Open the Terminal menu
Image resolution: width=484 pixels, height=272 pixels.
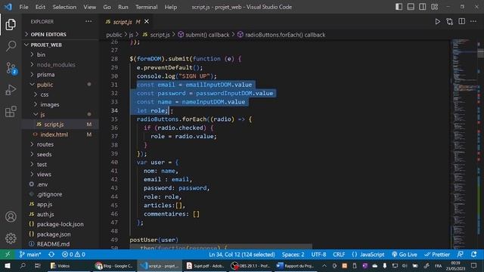[x=146, y=7]
